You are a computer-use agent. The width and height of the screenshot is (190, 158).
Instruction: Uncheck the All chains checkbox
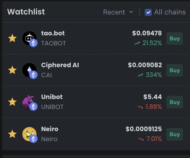pyautogui.click(x=148, y=12)
